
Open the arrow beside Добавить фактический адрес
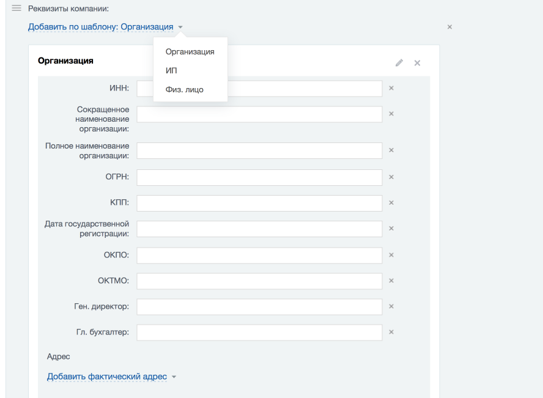click(174, 377)
